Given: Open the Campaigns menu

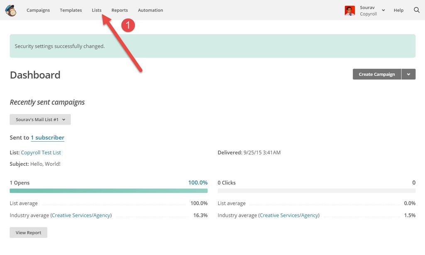Looking at the screenshot, I should (38, 10).
